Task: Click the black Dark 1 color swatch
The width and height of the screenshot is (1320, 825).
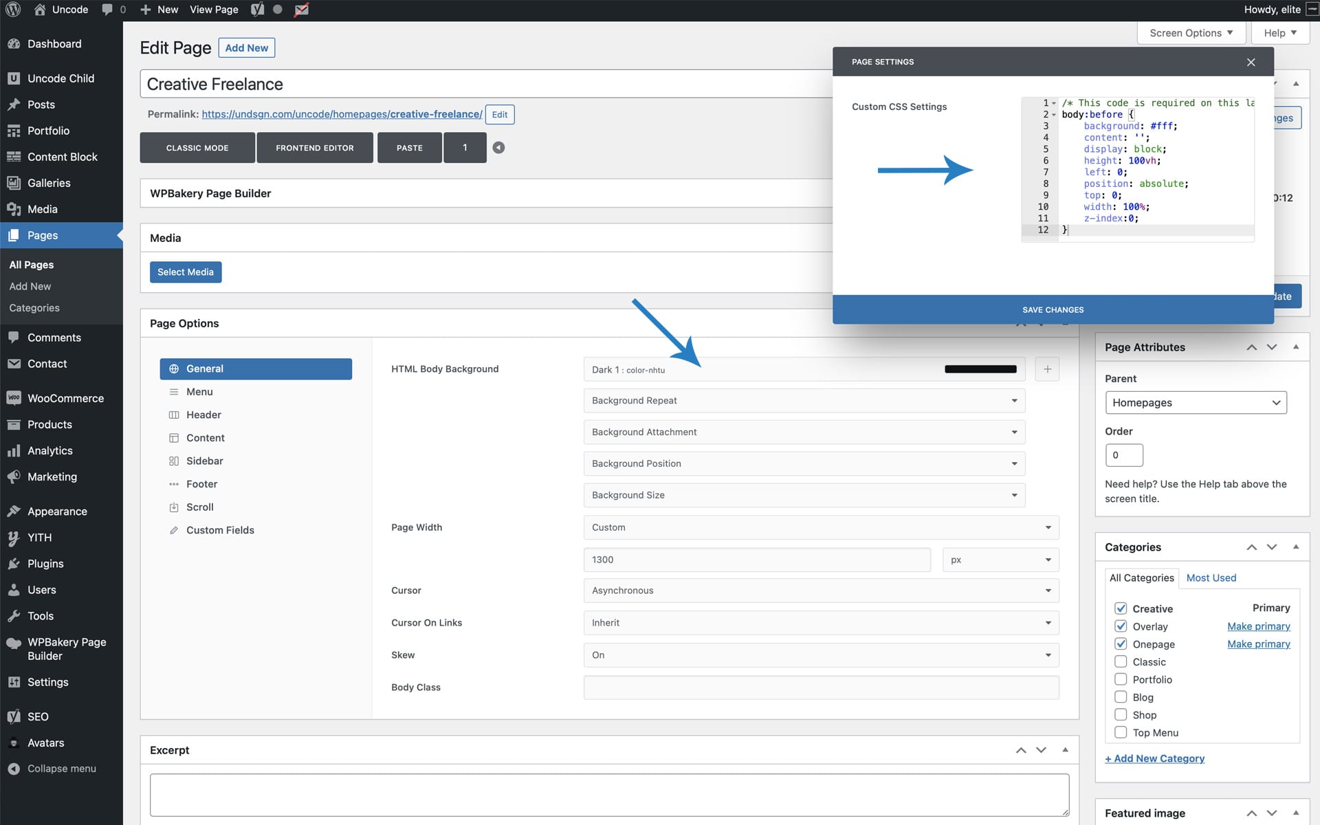Action: [980, 369]
